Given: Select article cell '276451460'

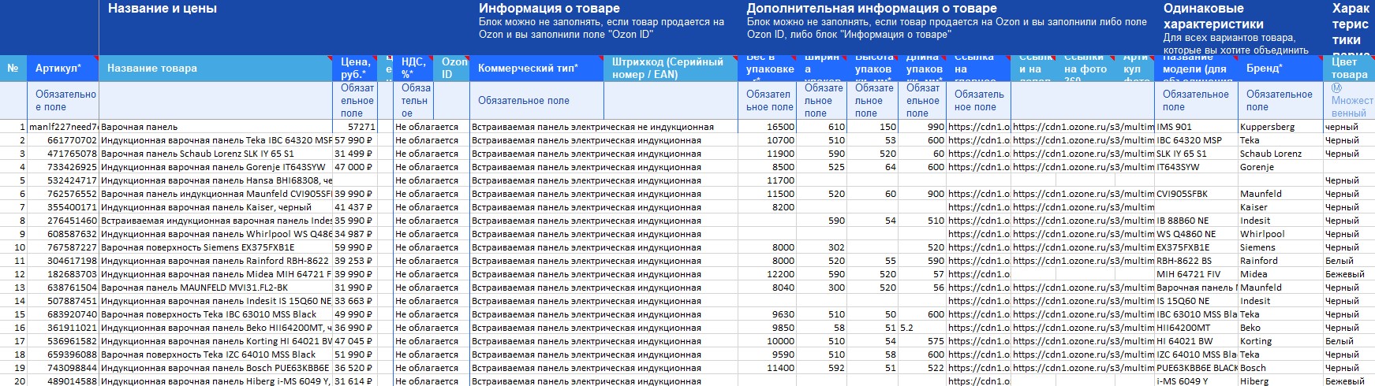Looking at the screenshot, I should click(63, 221).
